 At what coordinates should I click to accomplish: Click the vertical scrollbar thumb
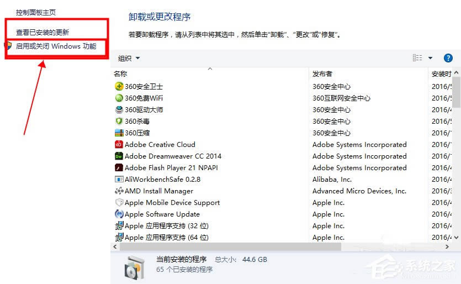point(456,92)
